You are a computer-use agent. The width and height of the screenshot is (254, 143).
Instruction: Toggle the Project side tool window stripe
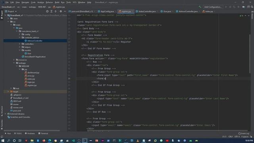2,15
